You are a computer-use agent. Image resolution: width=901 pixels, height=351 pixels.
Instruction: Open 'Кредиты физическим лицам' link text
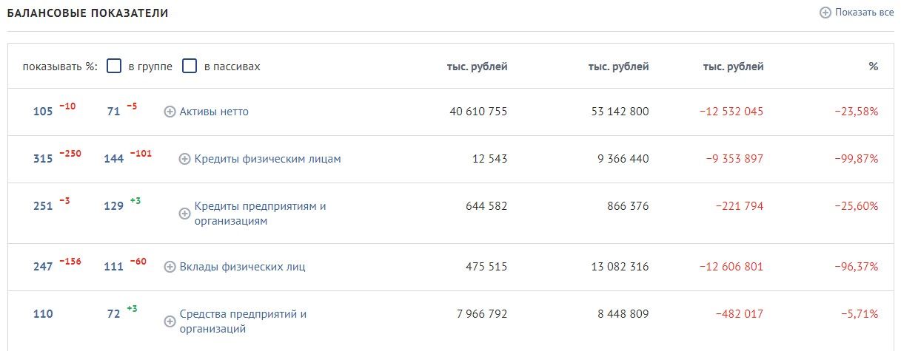pyautogui.click(x=268, y=159)
